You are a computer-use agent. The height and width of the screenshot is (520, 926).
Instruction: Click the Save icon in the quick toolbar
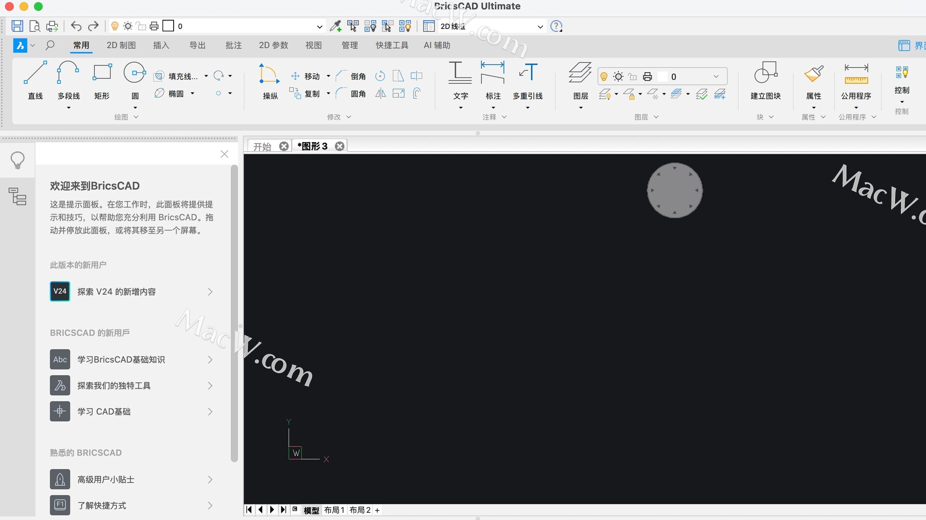17,26
